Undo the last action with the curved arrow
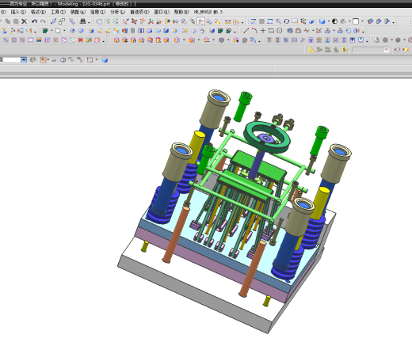 click(x=34, y=21)
